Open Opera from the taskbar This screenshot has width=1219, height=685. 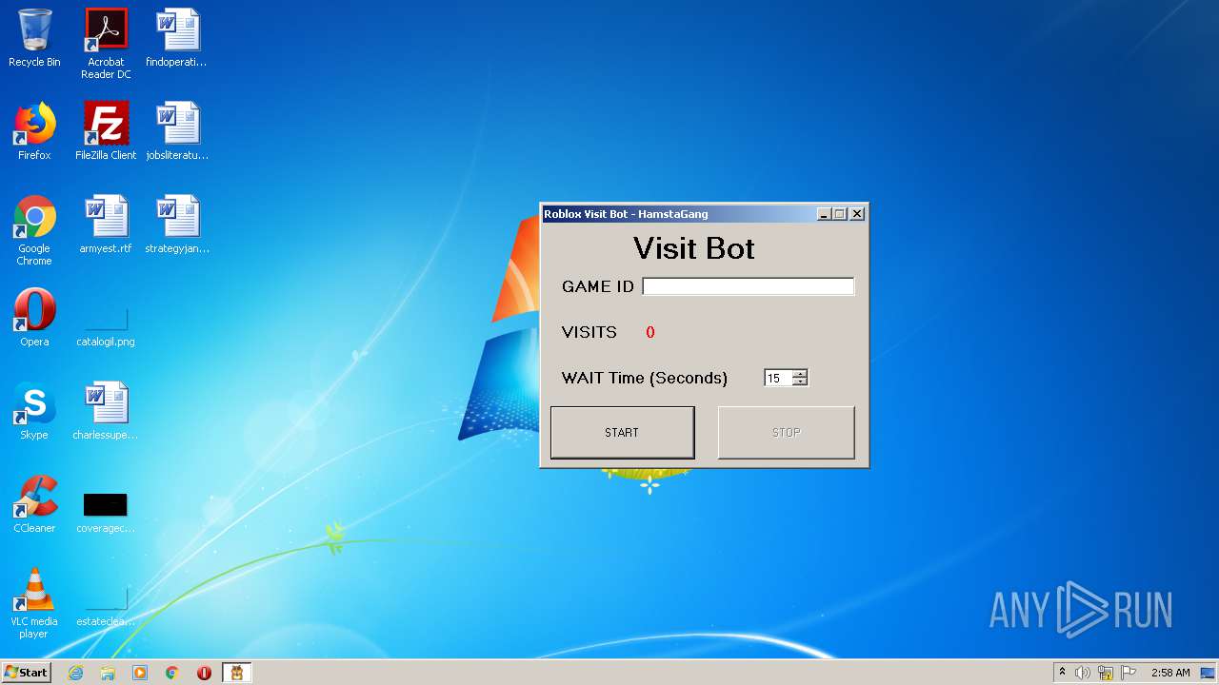[x=204, y=673]
